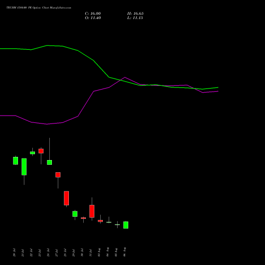
Task: Click the low value L: 11.15
Action: pyautogui.click(x=135, y=18)
